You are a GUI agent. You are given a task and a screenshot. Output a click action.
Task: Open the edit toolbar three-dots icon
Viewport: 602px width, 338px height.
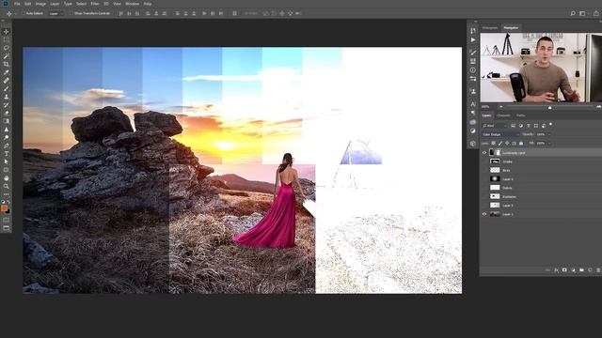[x=7, y=194]
